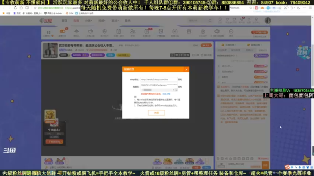The image size is (314, 176).
Task: Click the orange download button on the game card
Action: [x=54, y=142]
